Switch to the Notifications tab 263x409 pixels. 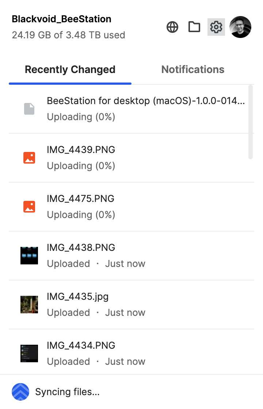pyautogui.click(x=193, y=69)
